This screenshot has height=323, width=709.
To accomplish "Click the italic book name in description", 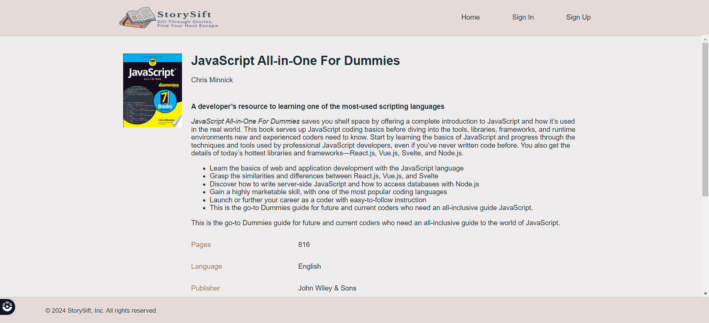I will click(245, 121).
